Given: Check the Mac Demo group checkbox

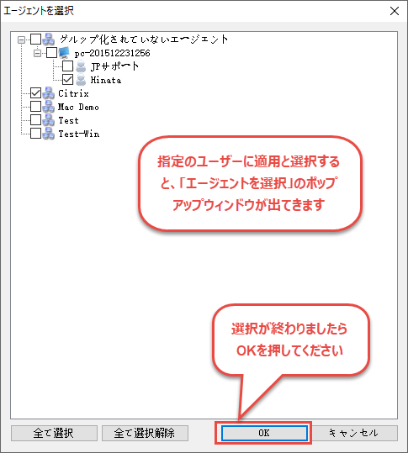Looking at the screenshot, I should (x=35, y=106).
